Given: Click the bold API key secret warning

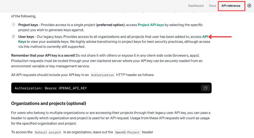Looking at the screenshot, I should pos(43,56).
